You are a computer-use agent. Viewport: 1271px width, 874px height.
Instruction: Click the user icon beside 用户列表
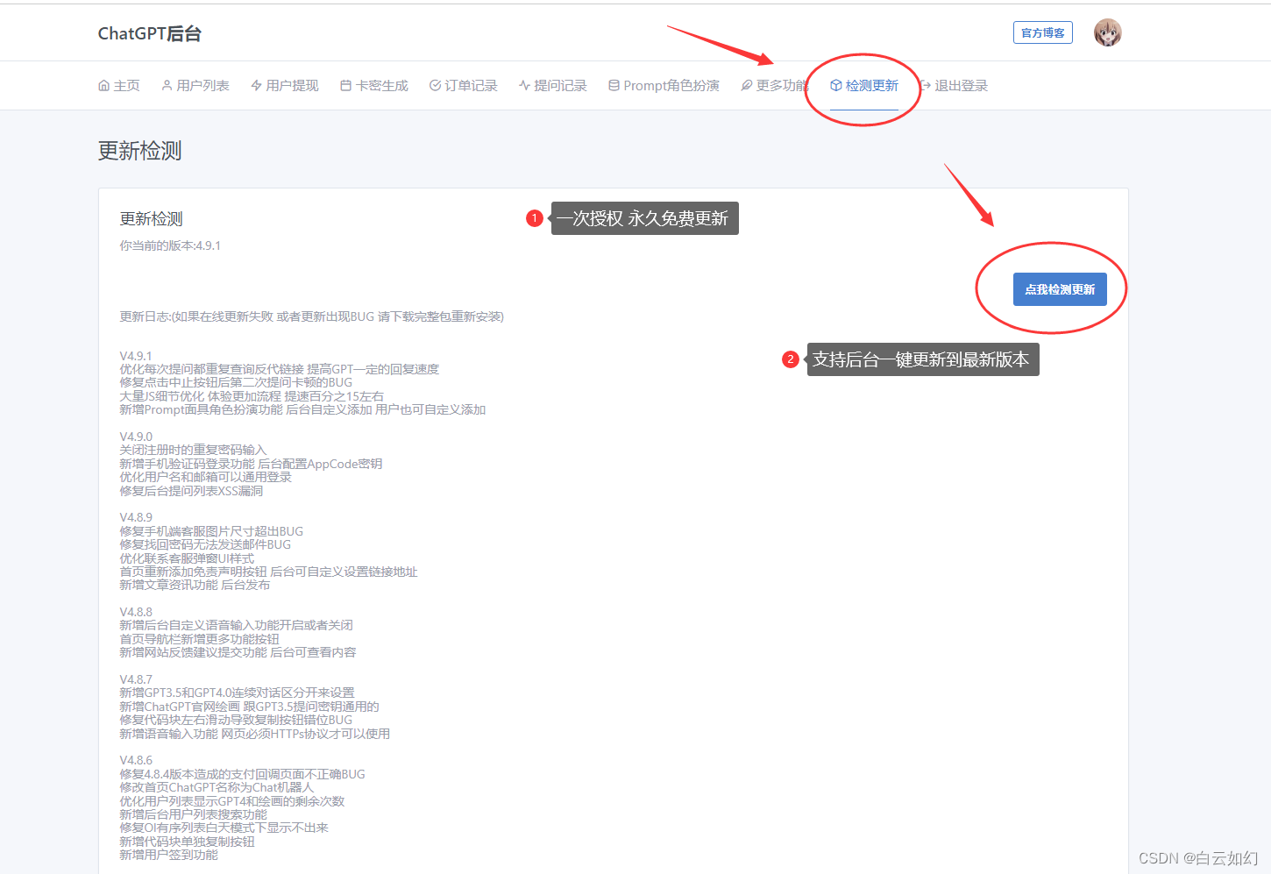tap(167, 86)
